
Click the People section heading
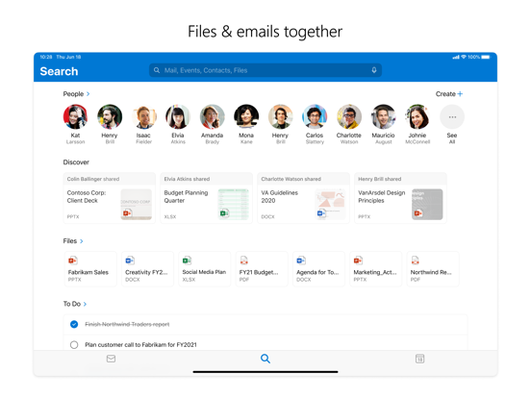click(x=73, y=94)
